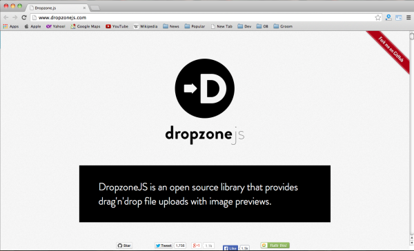Open the blue user extension icon
This screenshot has height=251, width=414.
click(x=388, y=18)
